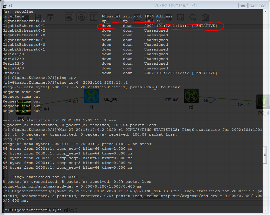The width and height of the screenshot is (270, 215).
Task: Click the 2000::1 address of GigabitEthernet0/0
Action: click(152, 21)
